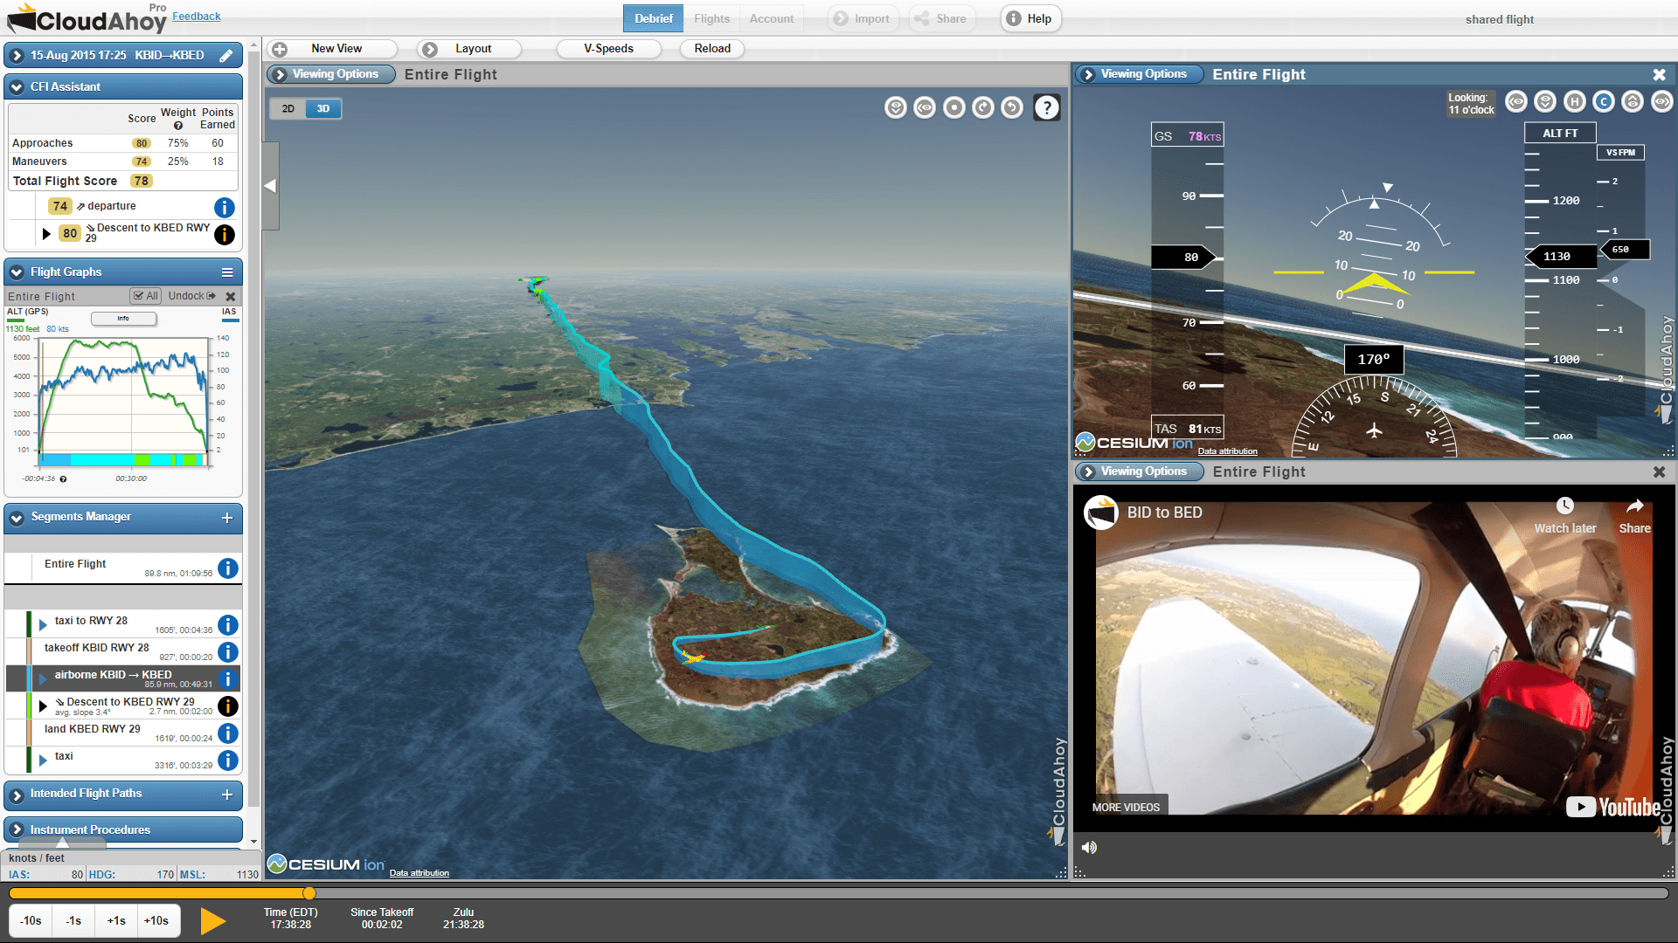The width and height of the screenshot is (1678, 943).
Task: Expand Intended Flight Paths panel
Action: click(x=17, y=795)
